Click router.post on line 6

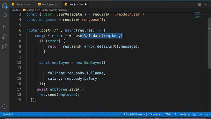click(38, 30)
